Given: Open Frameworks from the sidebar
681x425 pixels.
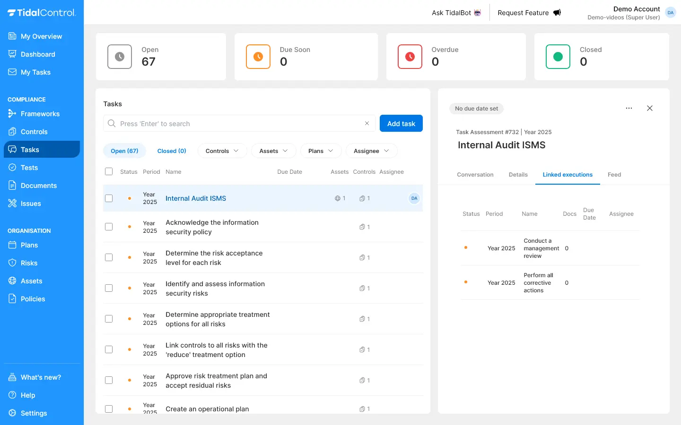Looking at the screenshot, I should (40, 114).
